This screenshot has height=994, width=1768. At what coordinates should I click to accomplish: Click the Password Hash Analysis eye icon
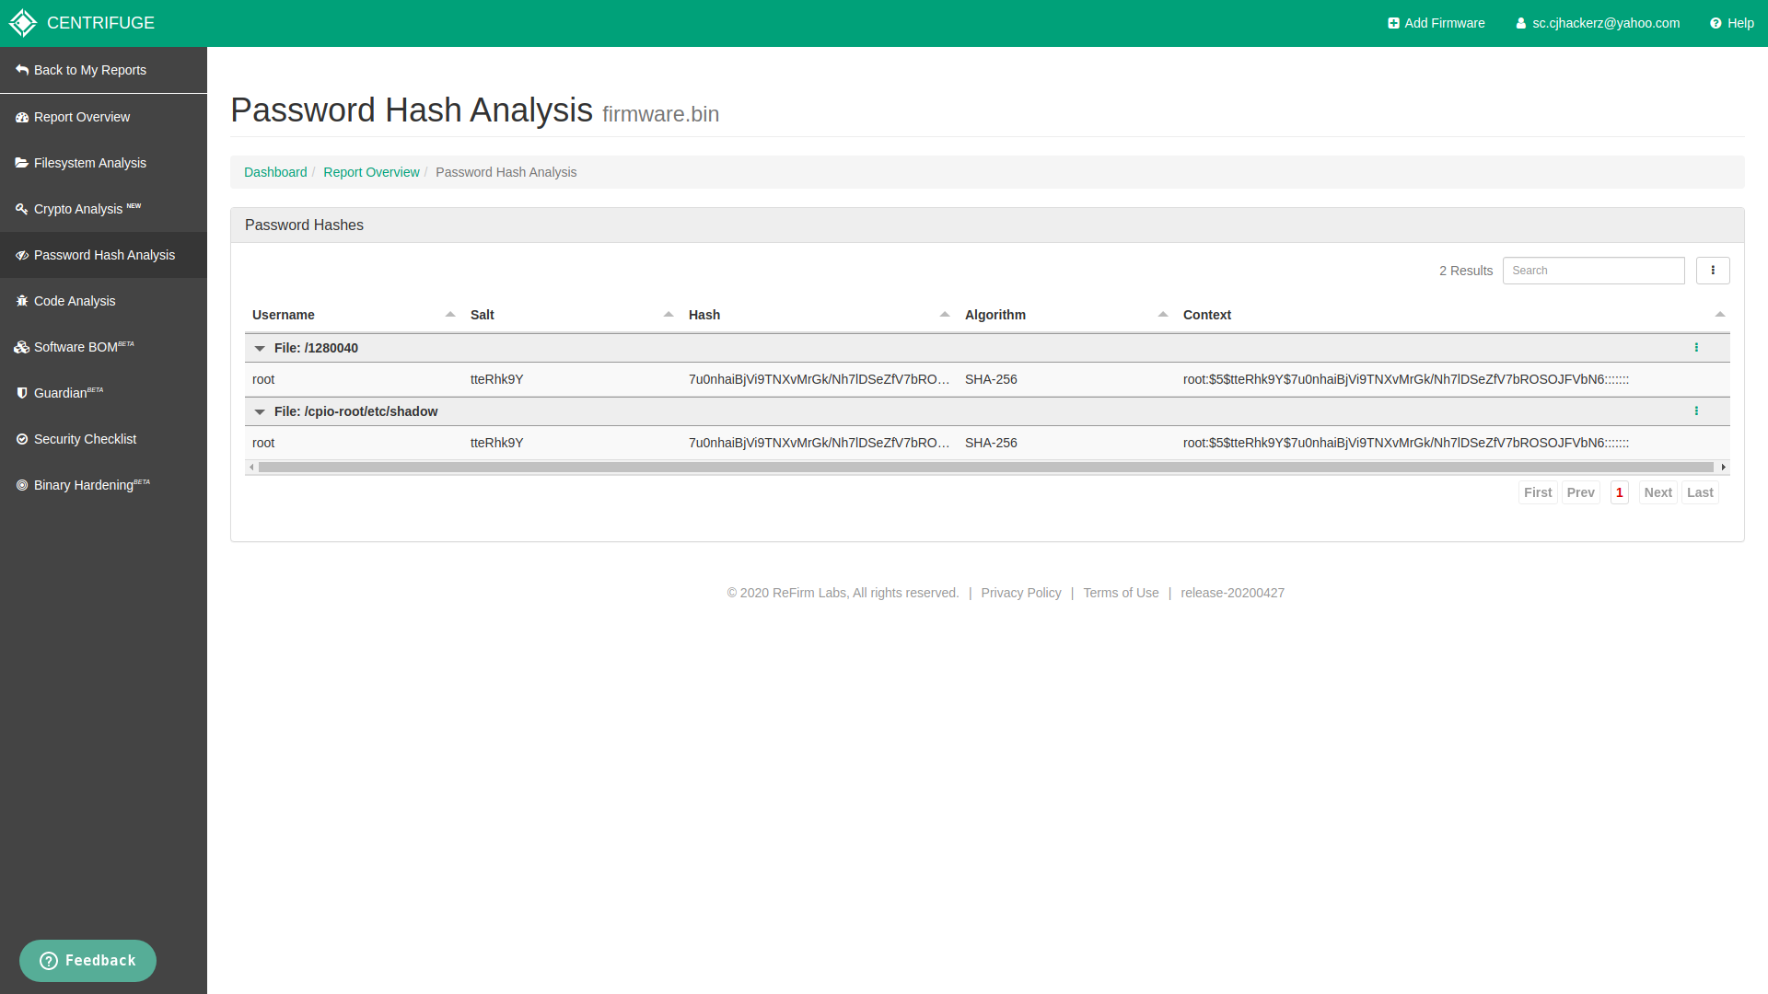click(x=22, y=255)
